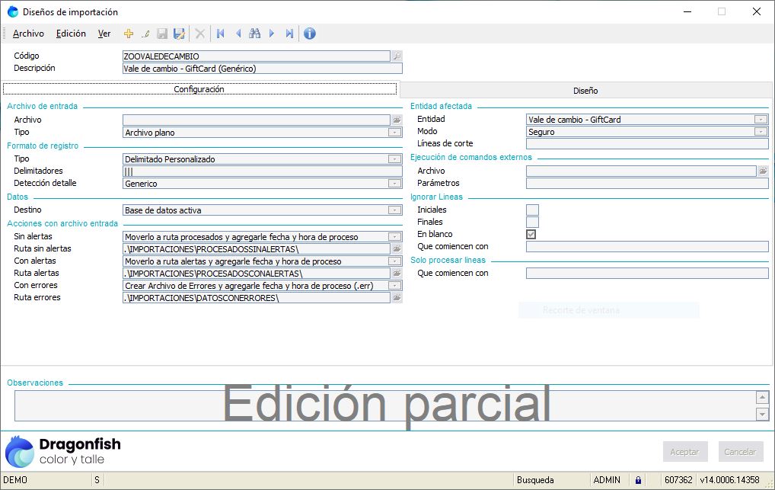775x490 pixels.
Task: Go to first record arrow icon
Action: coord(221,34)
